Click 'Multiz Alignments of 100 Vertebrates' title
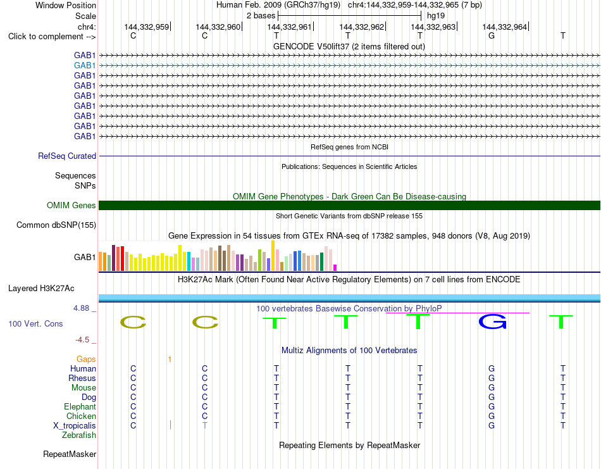 [349, 350]
